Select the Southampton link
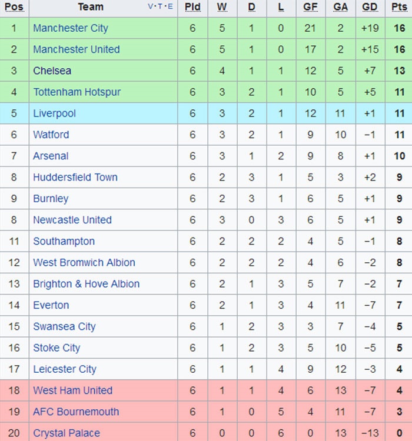 point(64,241)
